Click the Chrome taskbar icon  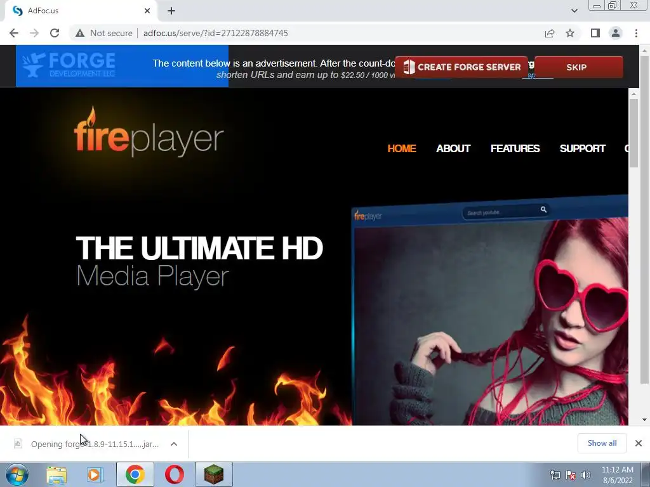135,474
